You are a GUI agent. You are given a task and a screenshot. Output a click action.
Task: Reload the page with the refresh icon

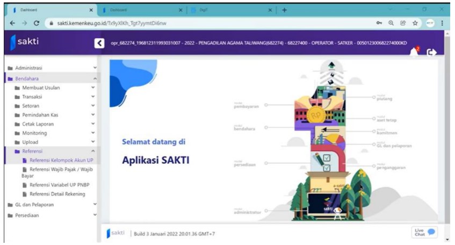(x=35, y=23)
